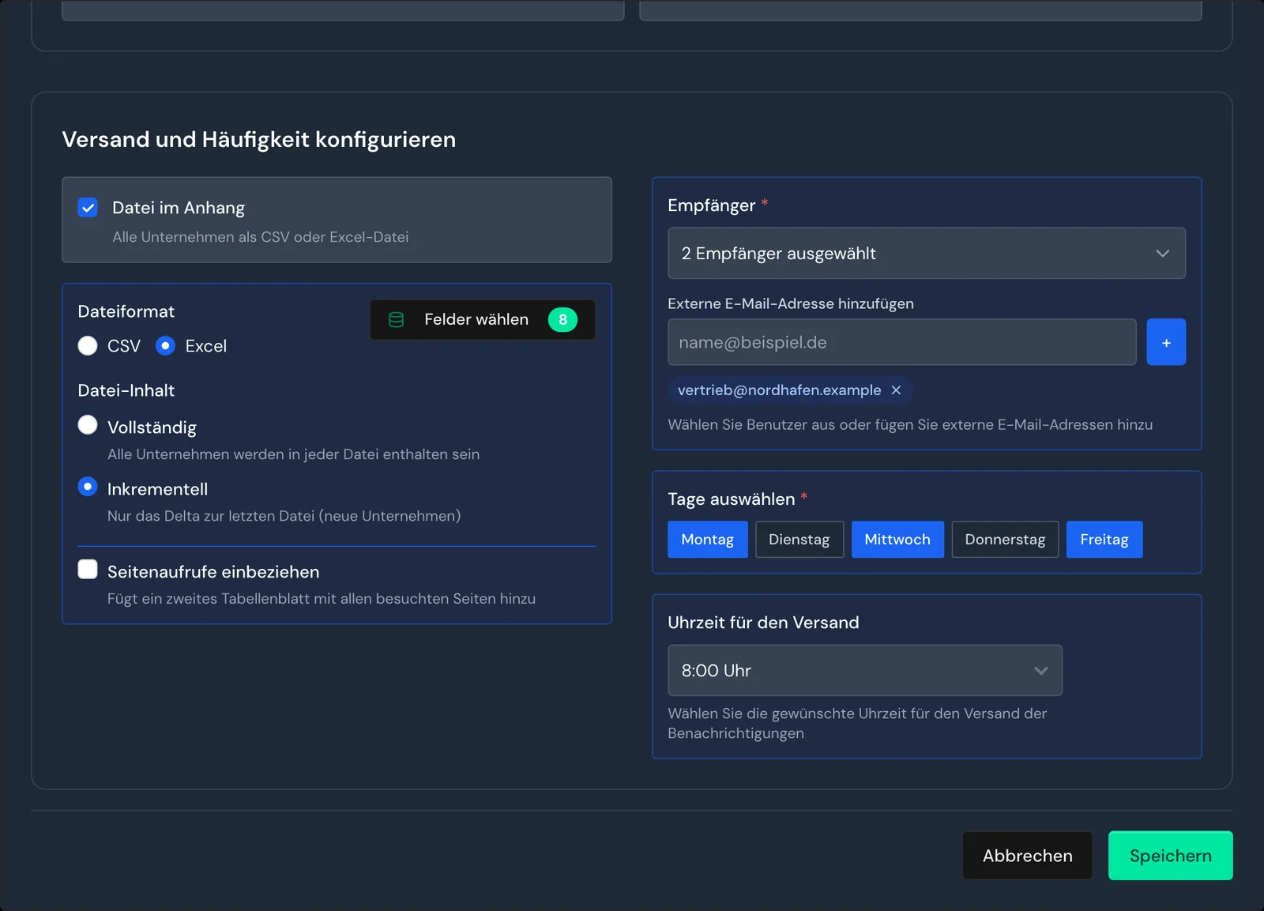Select the Excel file format radio button
Viewport: 1264px width, 911px height.
(x=165, y=346)
